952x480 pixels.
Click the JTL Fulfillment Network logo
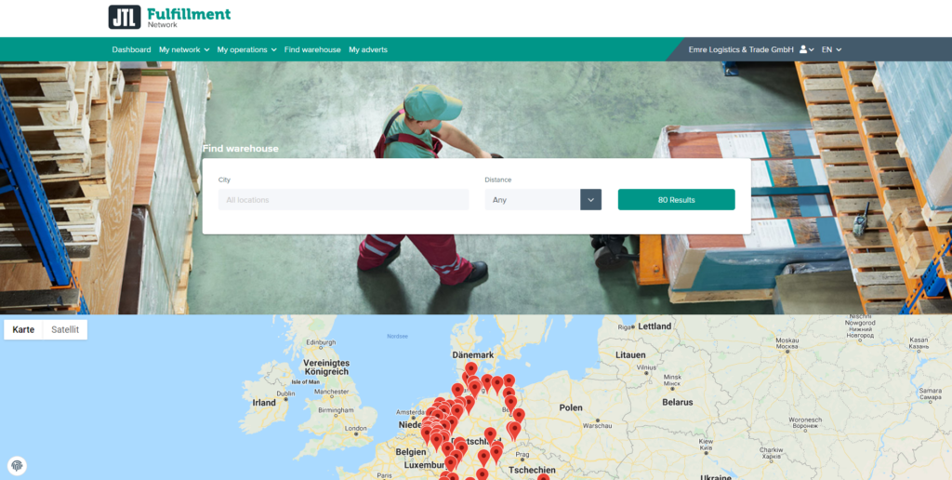tap(169, 17)
